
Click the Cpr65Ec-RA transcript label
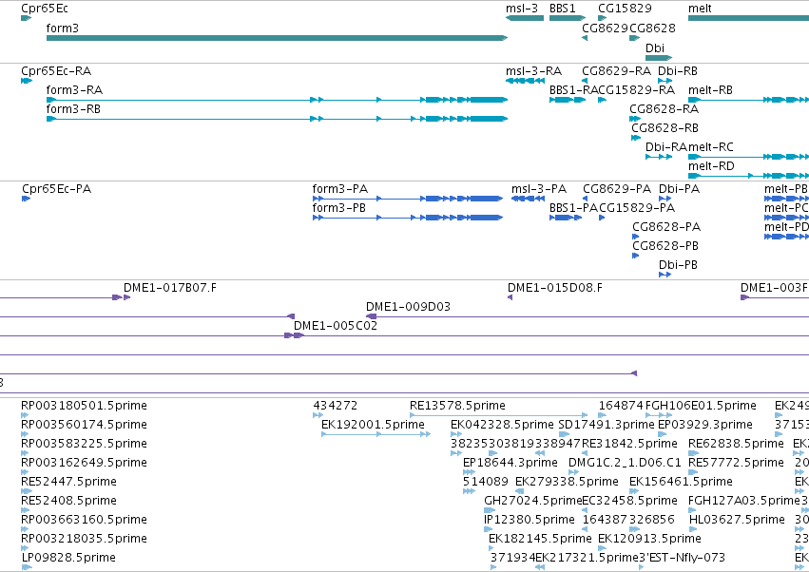click(x=56, y=70)
